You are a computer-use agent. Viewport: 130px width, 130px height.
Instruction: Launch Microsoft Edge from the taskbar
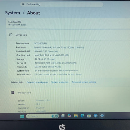click(82, 116)
